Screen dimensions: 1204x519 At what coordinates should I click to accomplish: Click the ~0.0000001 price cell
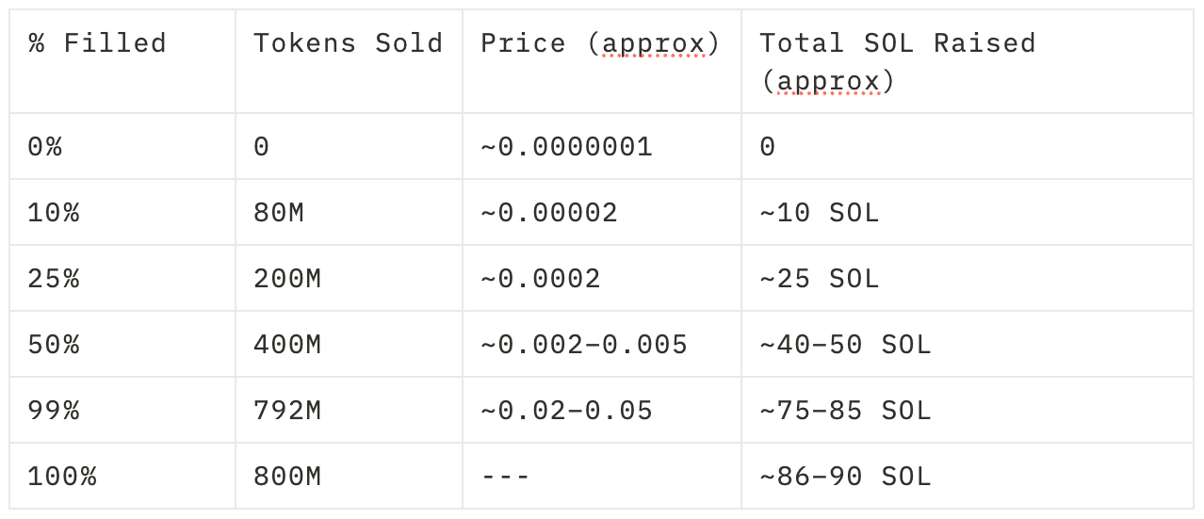[566, 147]
